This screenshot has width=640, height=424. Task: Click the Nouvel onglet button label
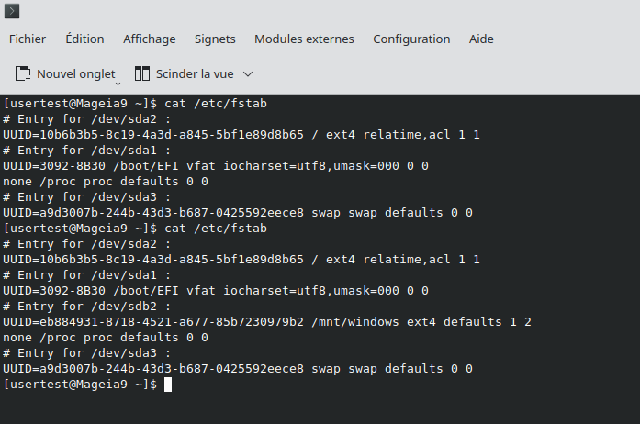76,74
